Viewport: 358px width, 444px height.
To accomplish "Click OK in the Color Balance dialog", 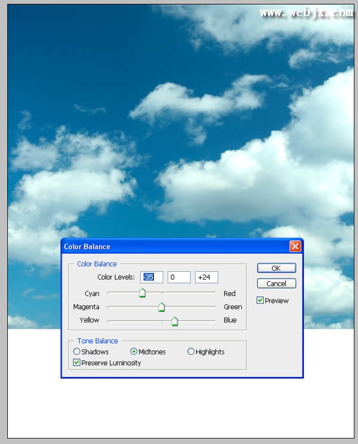I will pos(276,268).
